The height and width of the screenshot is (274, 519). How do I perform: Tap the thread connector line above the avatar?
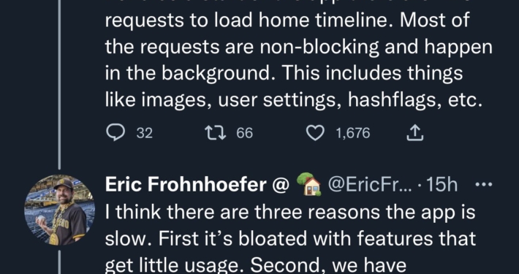(60, 84)
